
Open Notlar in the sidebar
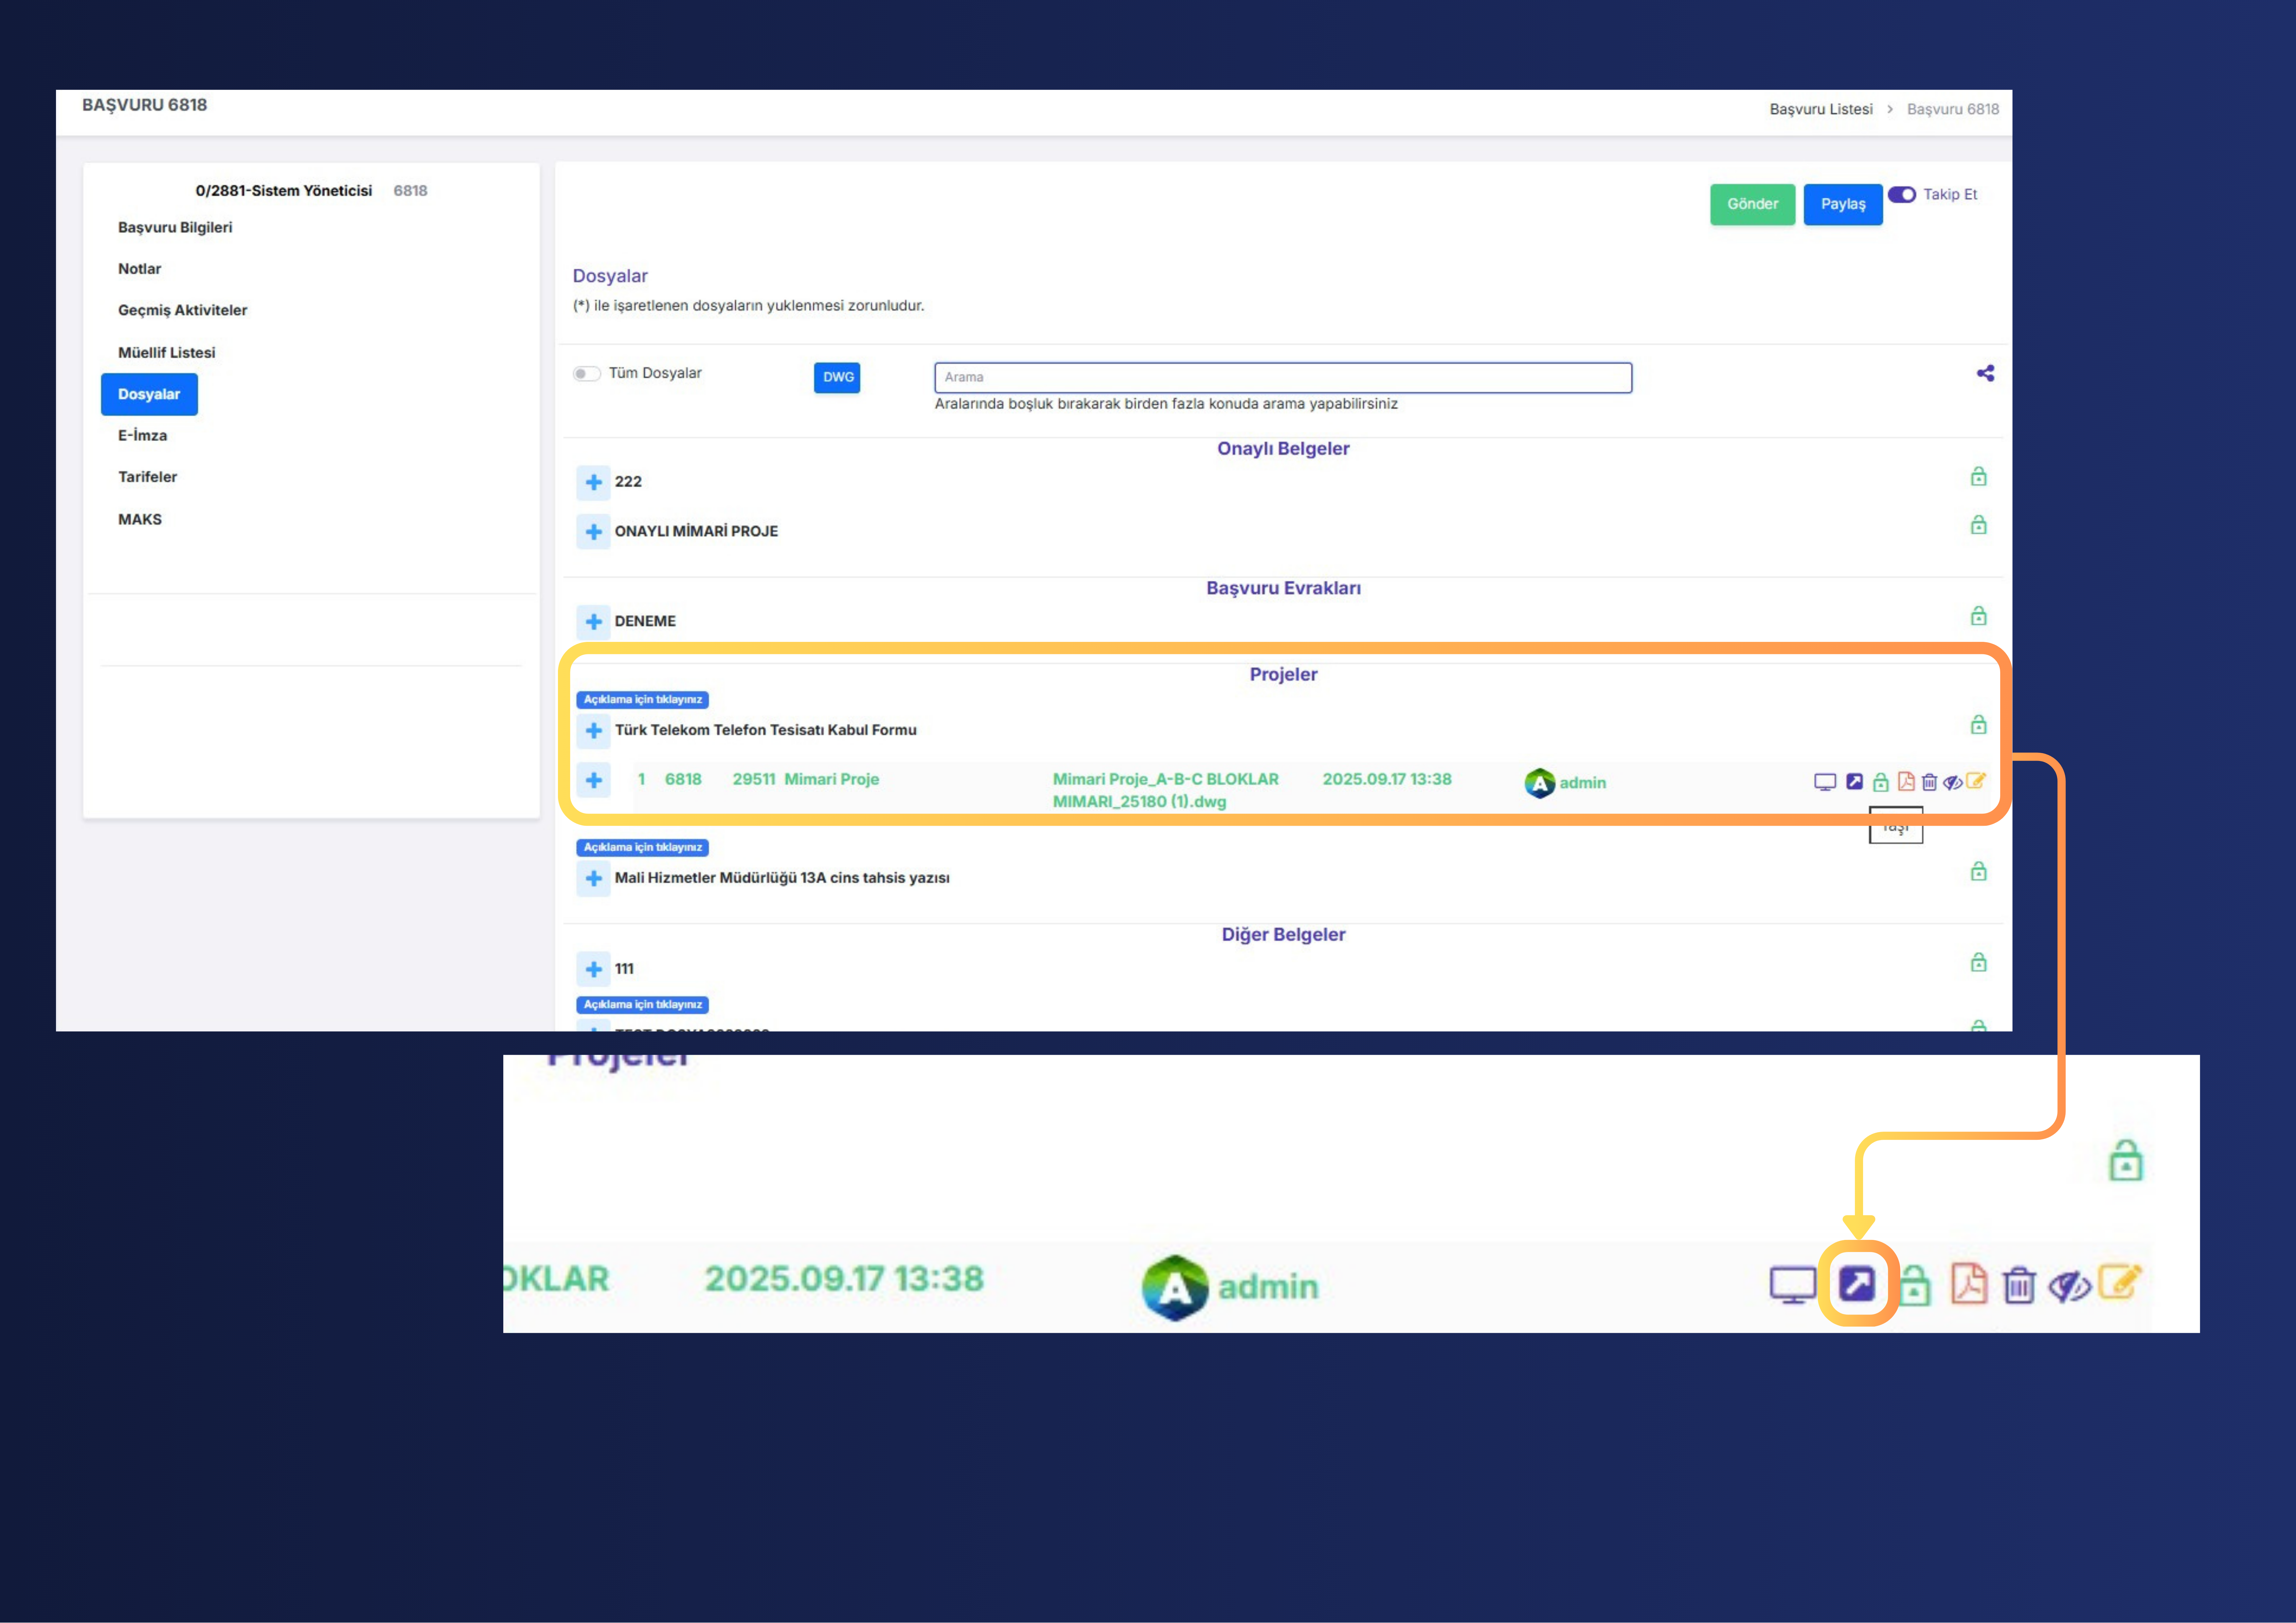click(x=139, y=269)
